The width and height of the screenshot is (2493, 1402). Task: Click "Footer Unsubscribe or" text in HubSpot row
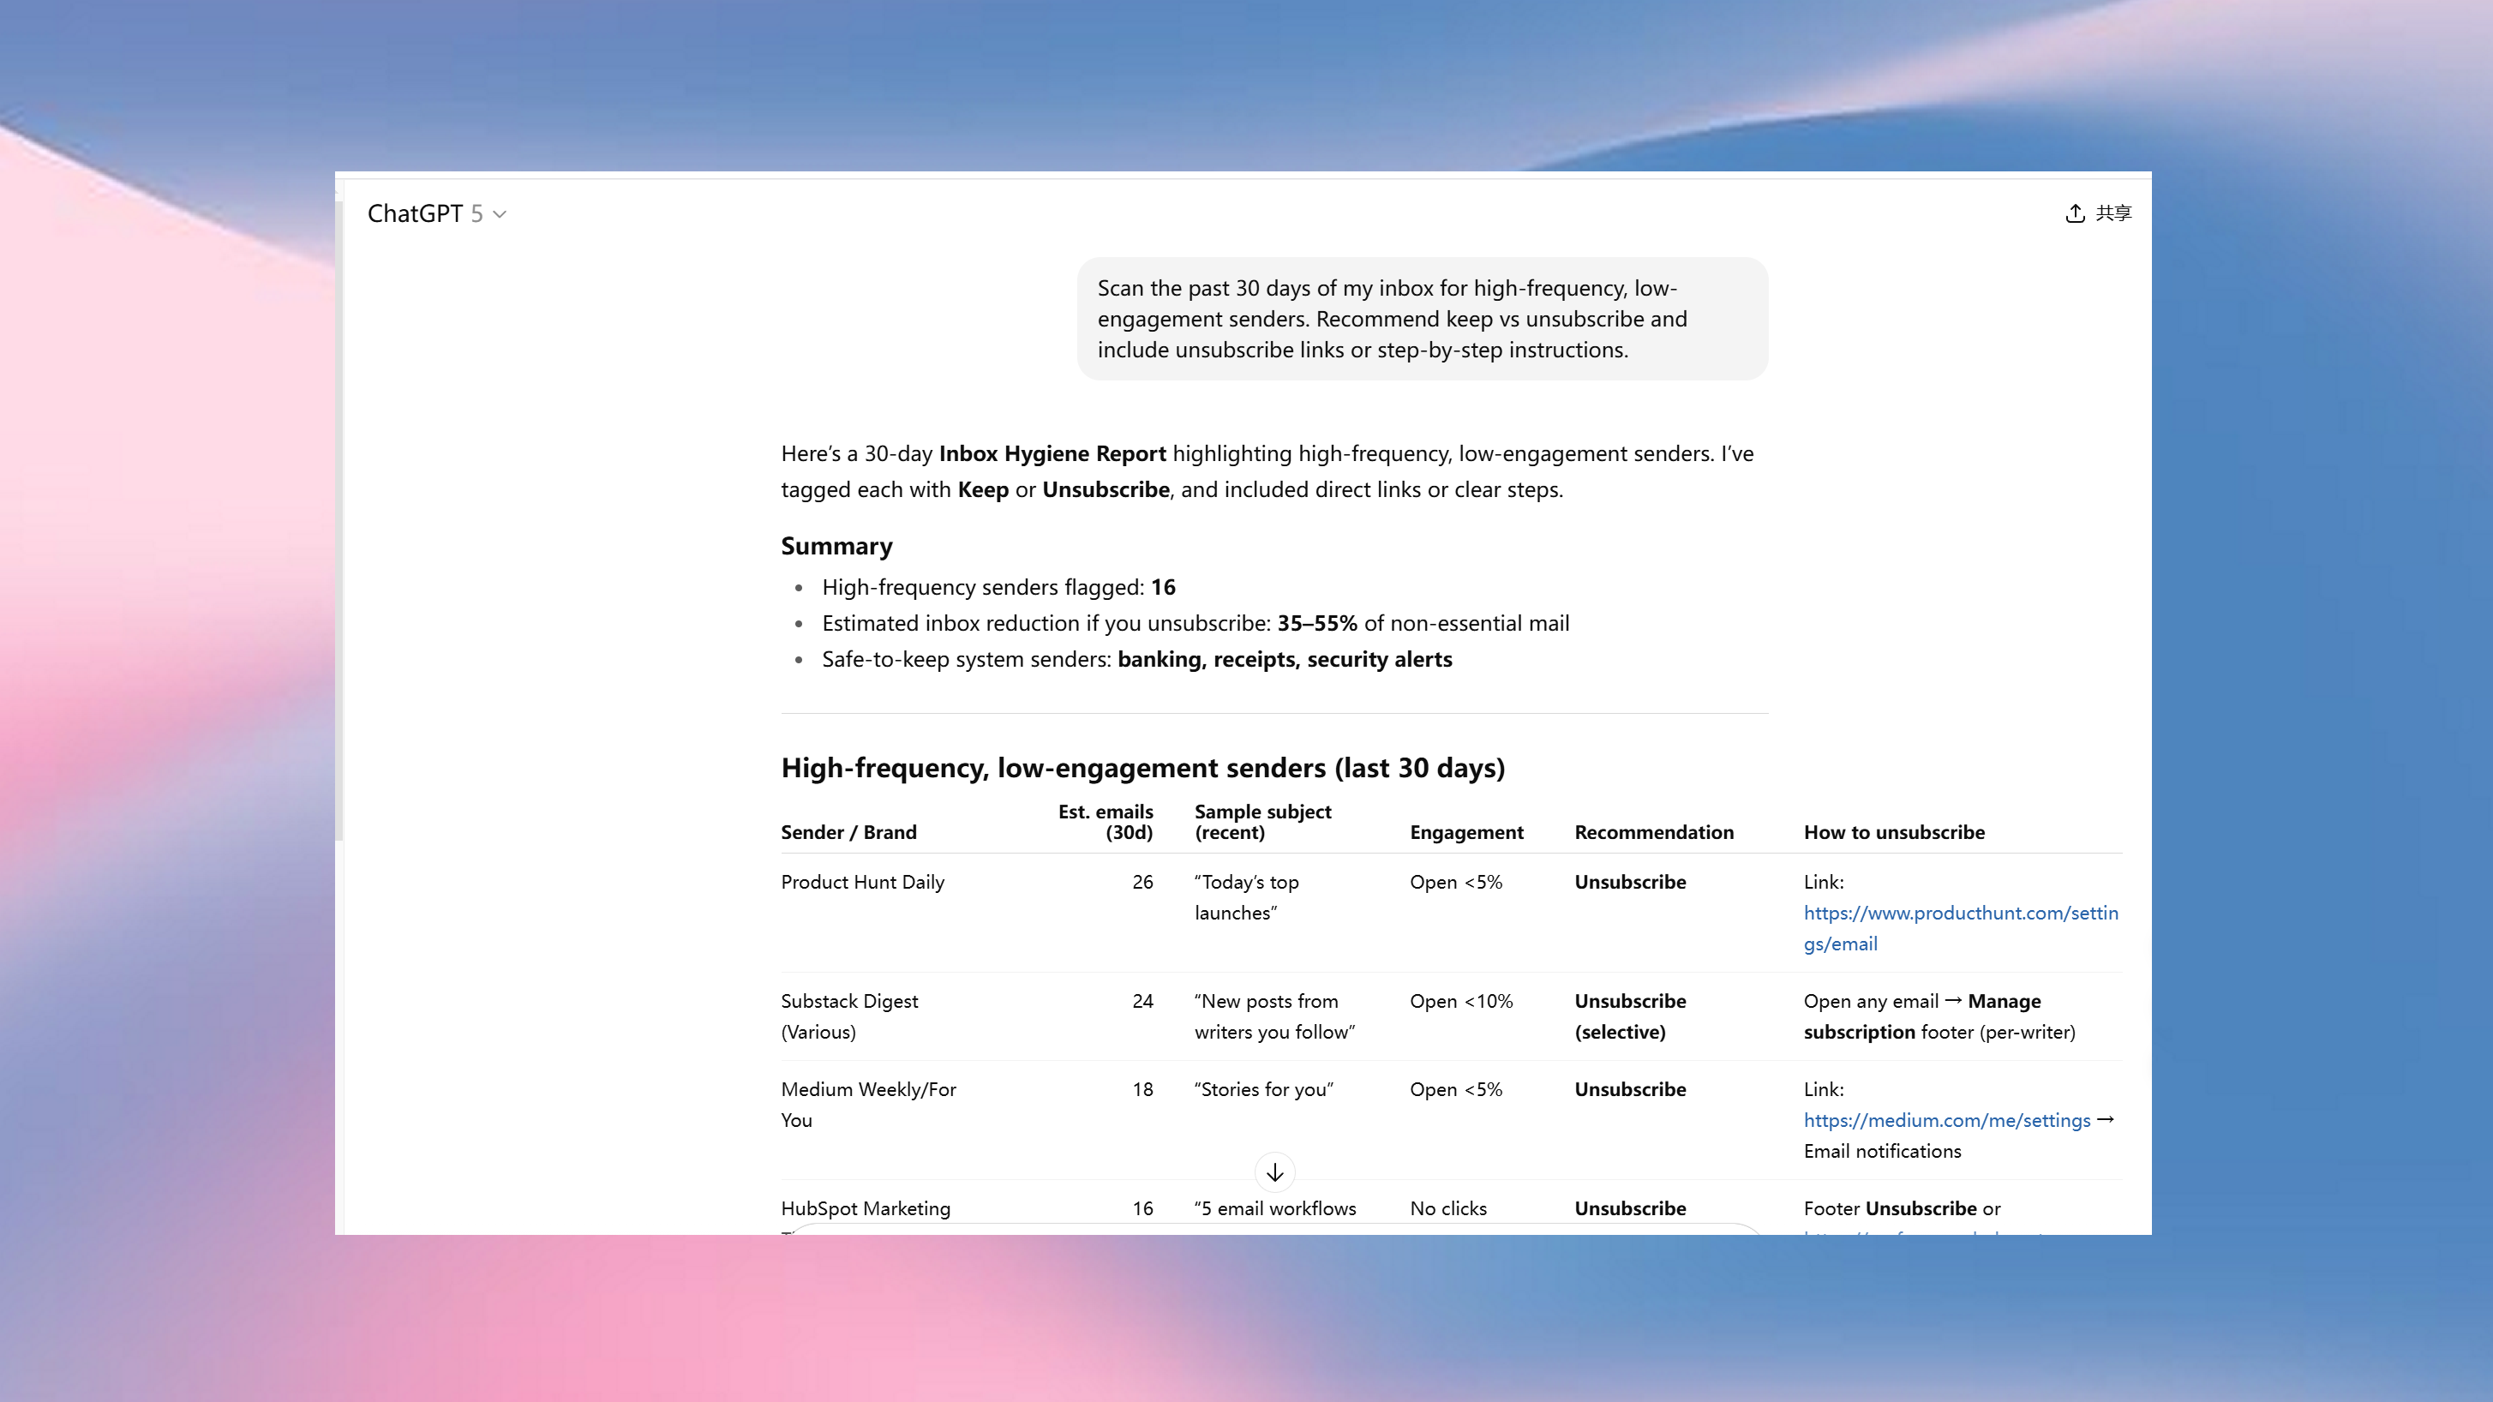tap(1901, 1207)
